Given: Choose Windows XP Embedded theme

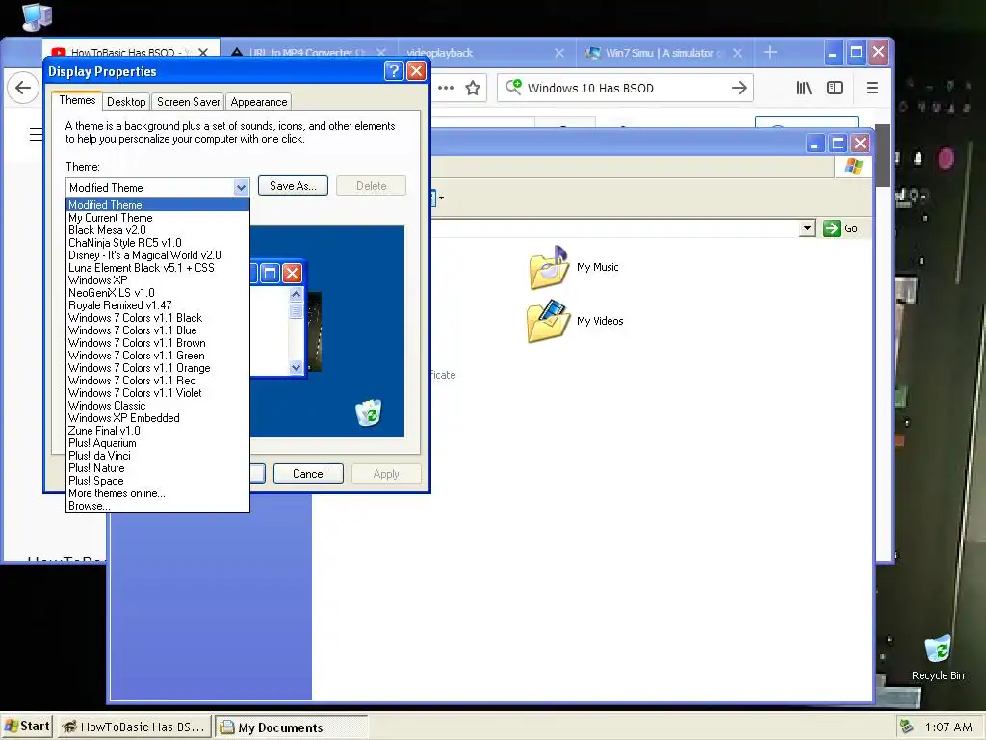Looking at the screenshot, I should tap(158, 418).
